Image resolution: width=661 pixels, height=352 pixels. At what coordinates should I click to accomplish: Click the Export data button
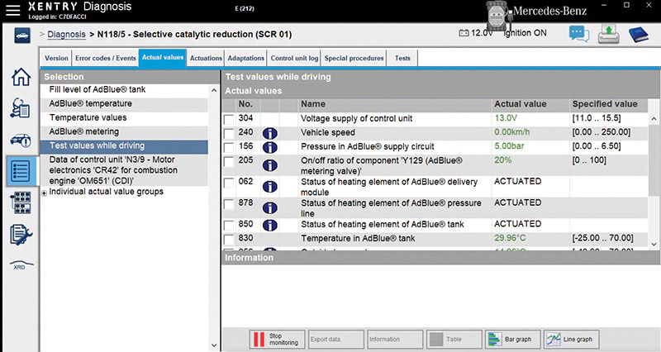(x=336, y=340)
